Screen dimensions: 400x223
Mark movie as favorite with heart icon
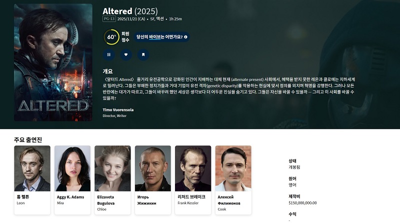point(126,54)
